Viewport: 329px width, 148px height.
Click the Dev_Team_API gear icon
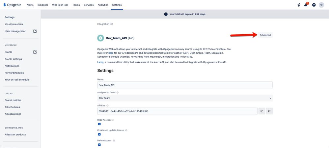pos(100,38)
